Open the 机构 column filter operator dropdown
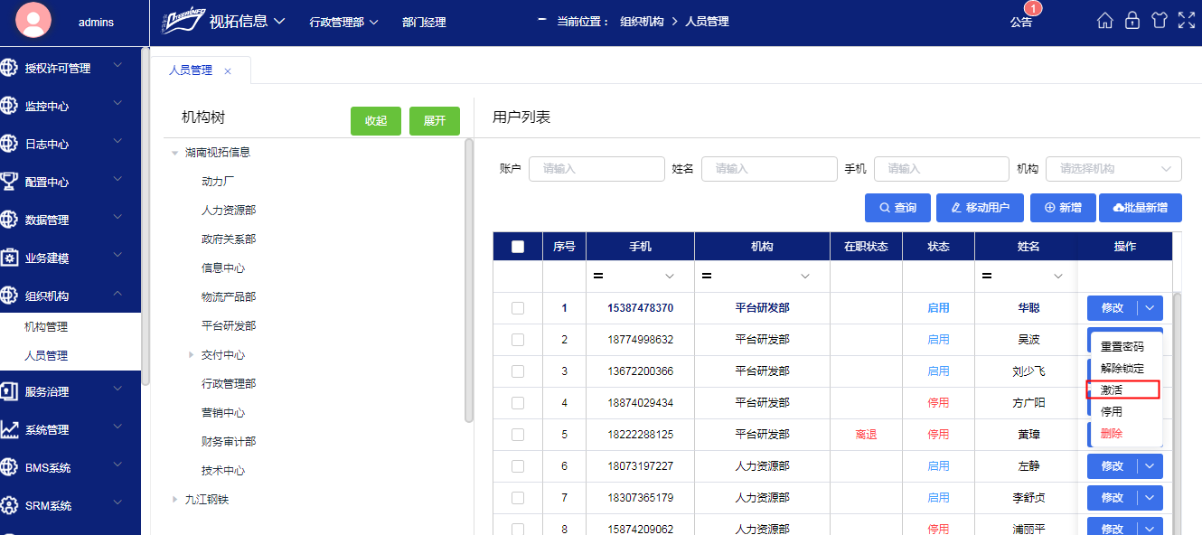This screenshot has height=535, width=1202. [805, 276]
